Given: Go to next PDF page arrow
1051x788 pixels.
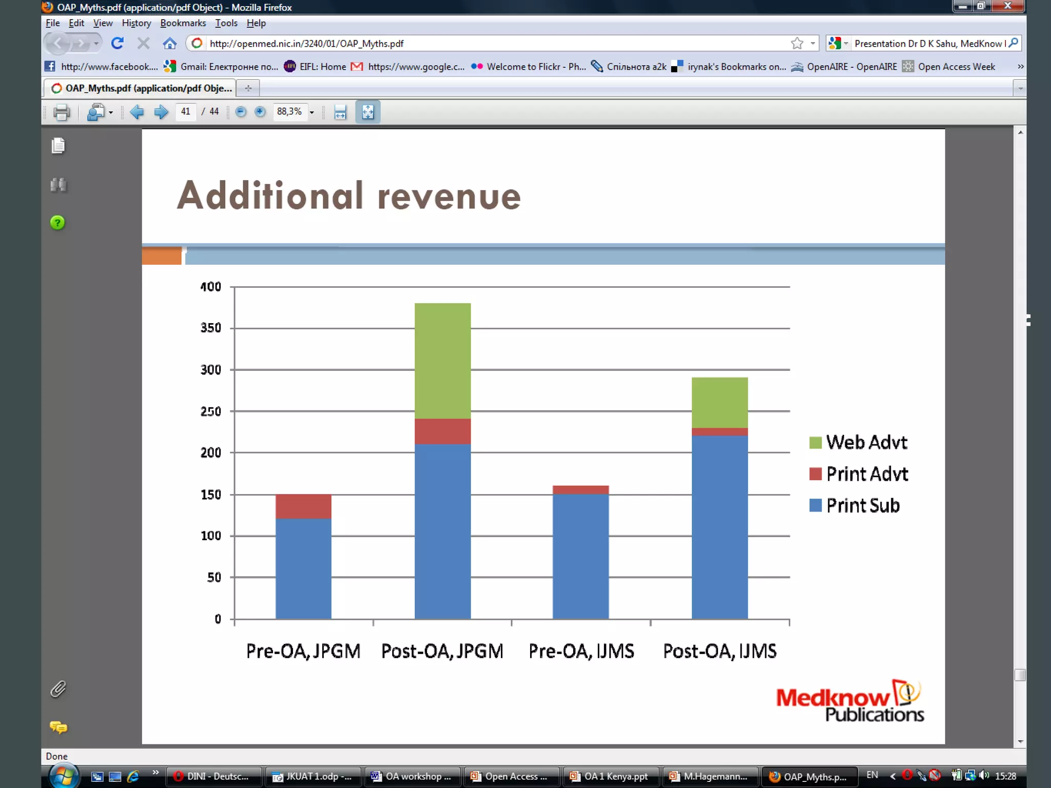Looking at the screenshot, I should 161,112.
